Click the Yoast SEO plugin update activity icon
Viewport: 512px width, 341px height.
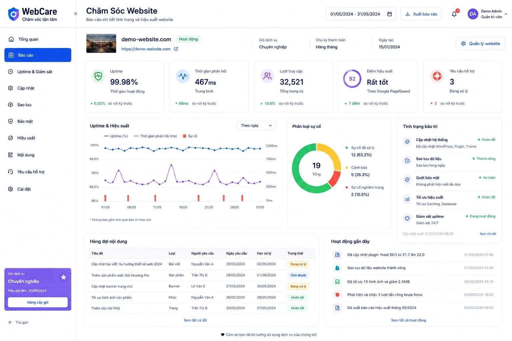coord(337,255)
